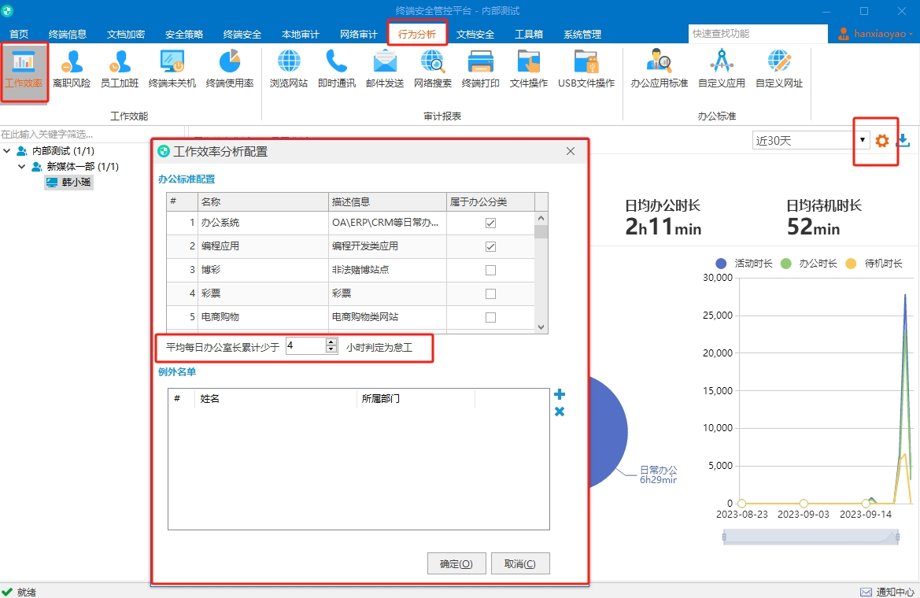Collapse the 内部测试 tree node
Screen dimensions: 920x598
coord(7,151)
